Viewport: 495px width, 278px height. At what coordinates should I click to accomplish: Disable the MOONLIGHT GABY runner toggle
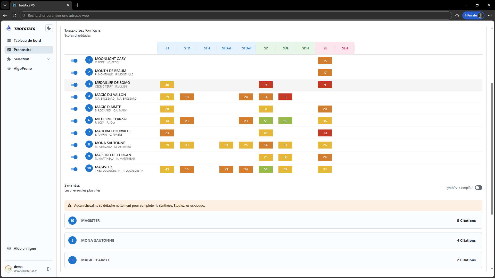[x=74, y=61]
